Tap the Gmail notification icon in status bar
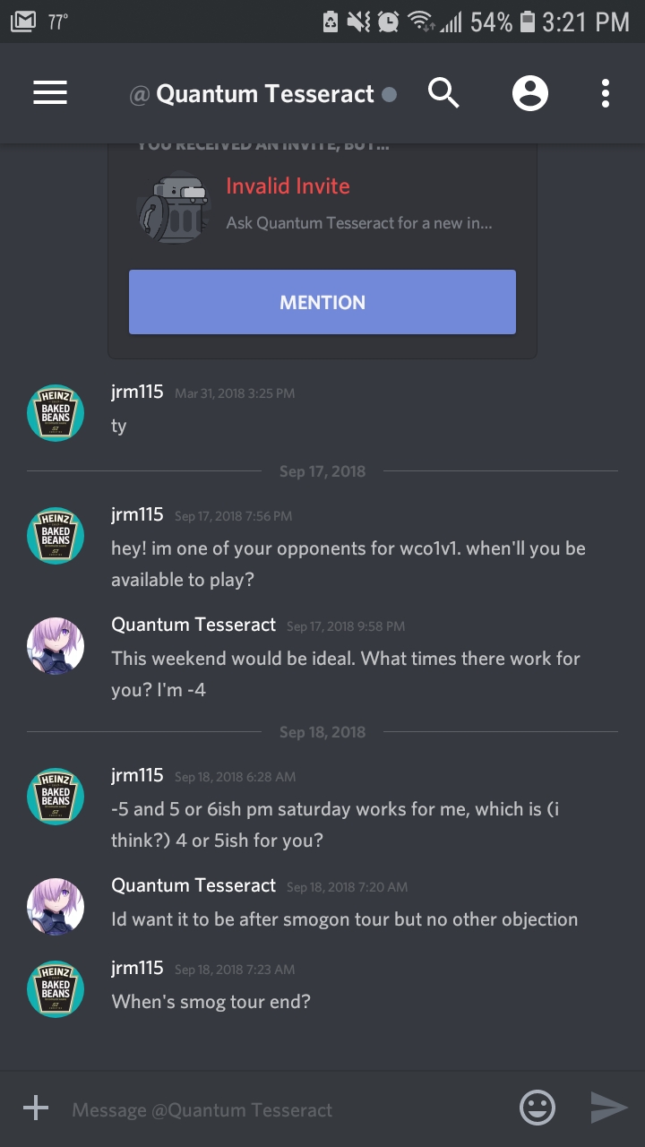The height and width of the screenshot is (1147, 645). (23, 22)
